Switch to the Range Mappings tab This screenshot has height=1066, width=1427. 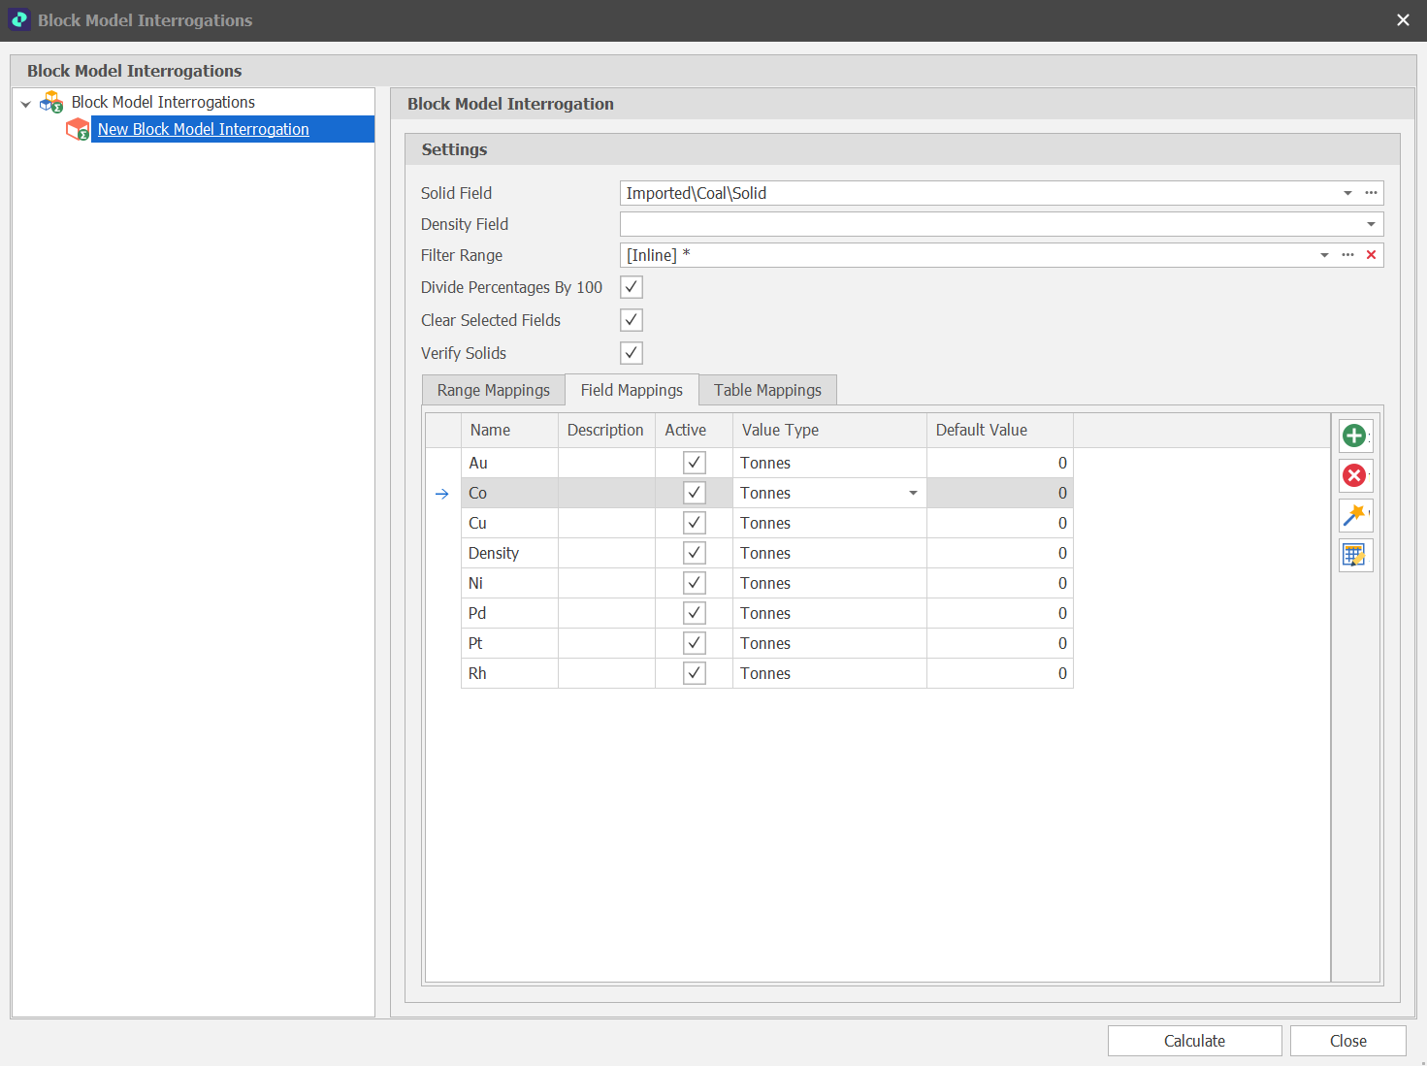tap(493, 390)
